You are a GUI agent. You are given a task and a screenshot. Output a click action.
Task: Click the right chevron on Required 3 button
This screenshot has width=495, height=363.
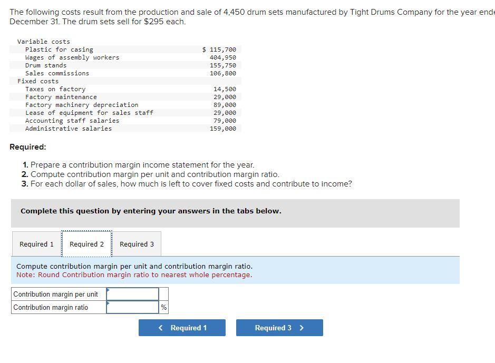coord(302,327)
